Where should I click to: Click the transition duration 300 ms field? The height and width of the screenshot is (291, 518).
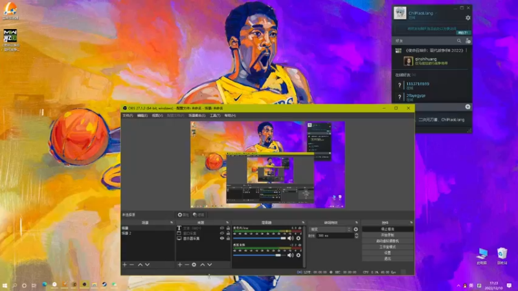pyautogui.click(x=335, y=235)
